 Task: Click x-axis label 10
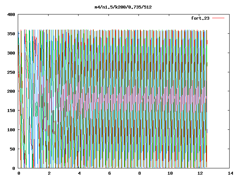coord(170,173)
